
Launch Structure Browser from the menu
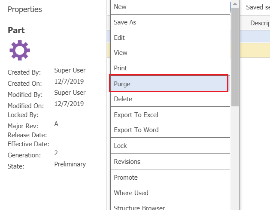[139, 208]
